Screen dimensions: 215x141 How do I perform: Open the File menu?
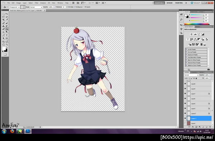(9, 3)
